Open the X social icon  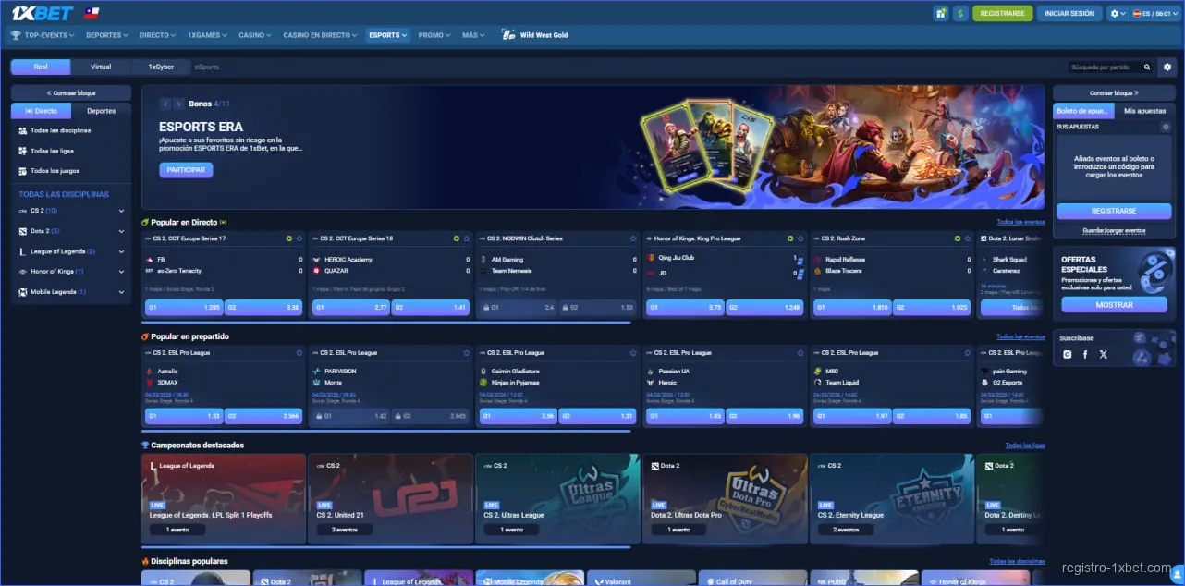click(1103, 354)
